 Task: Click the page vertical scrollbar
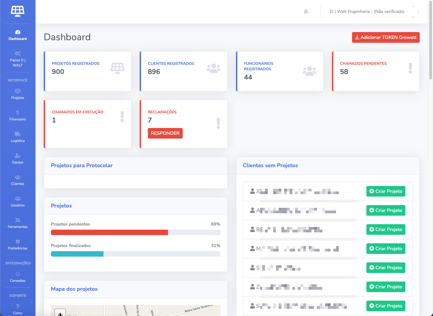point(431,41)
